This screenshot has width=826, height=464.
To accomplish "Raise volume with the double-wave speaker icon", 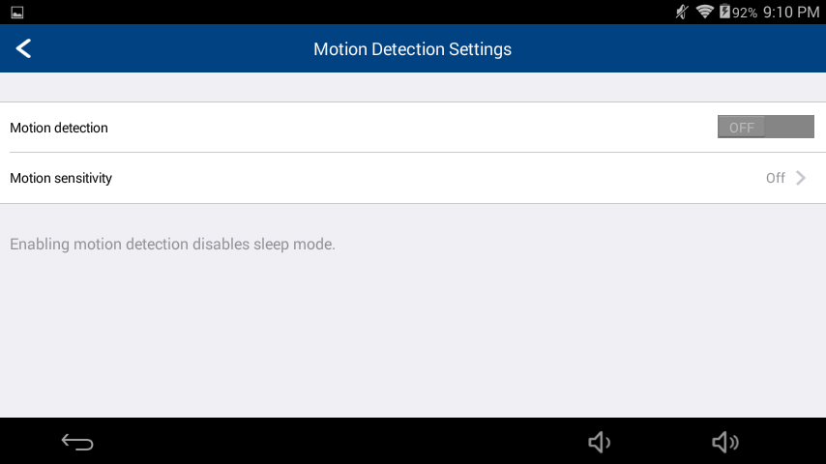I will pos(725,442).
